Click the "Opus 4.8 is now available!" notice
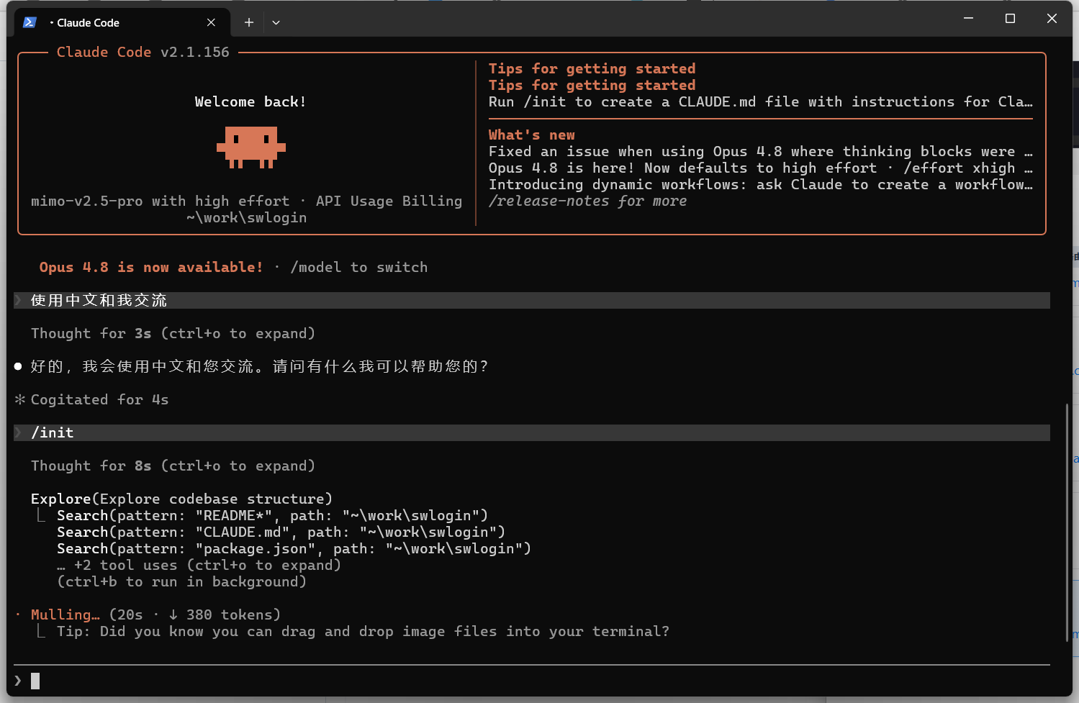This screenshot has height=703, width=1079. click(x=151, y=267)
